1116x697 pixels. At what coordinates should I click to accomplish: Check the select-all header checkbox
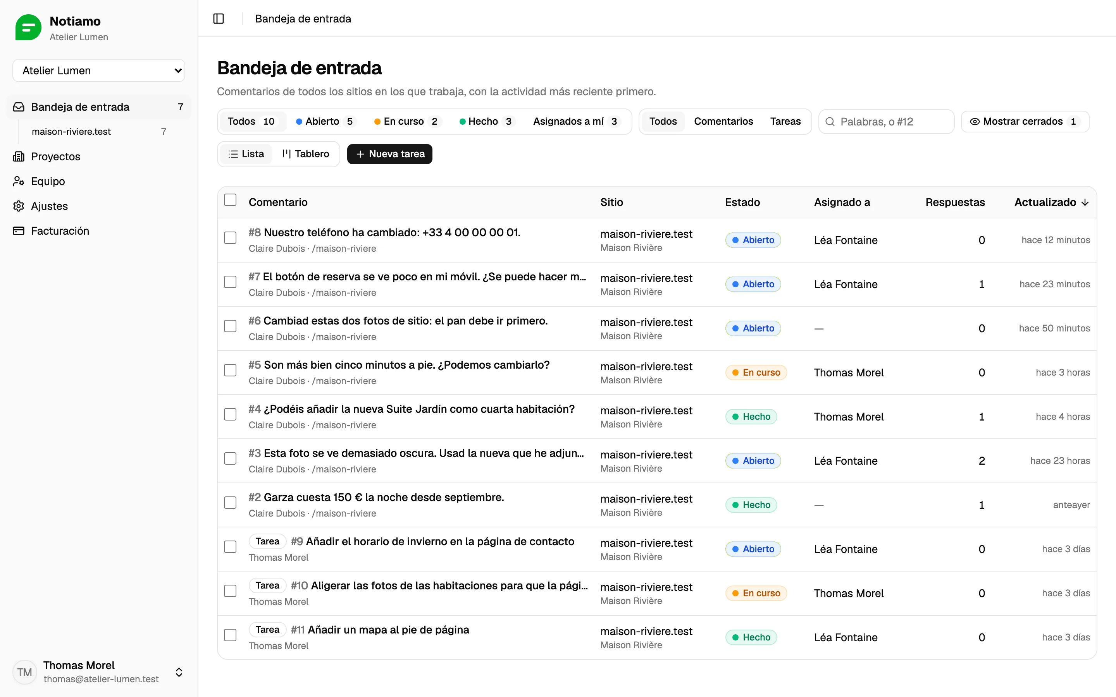pos(230,200)
